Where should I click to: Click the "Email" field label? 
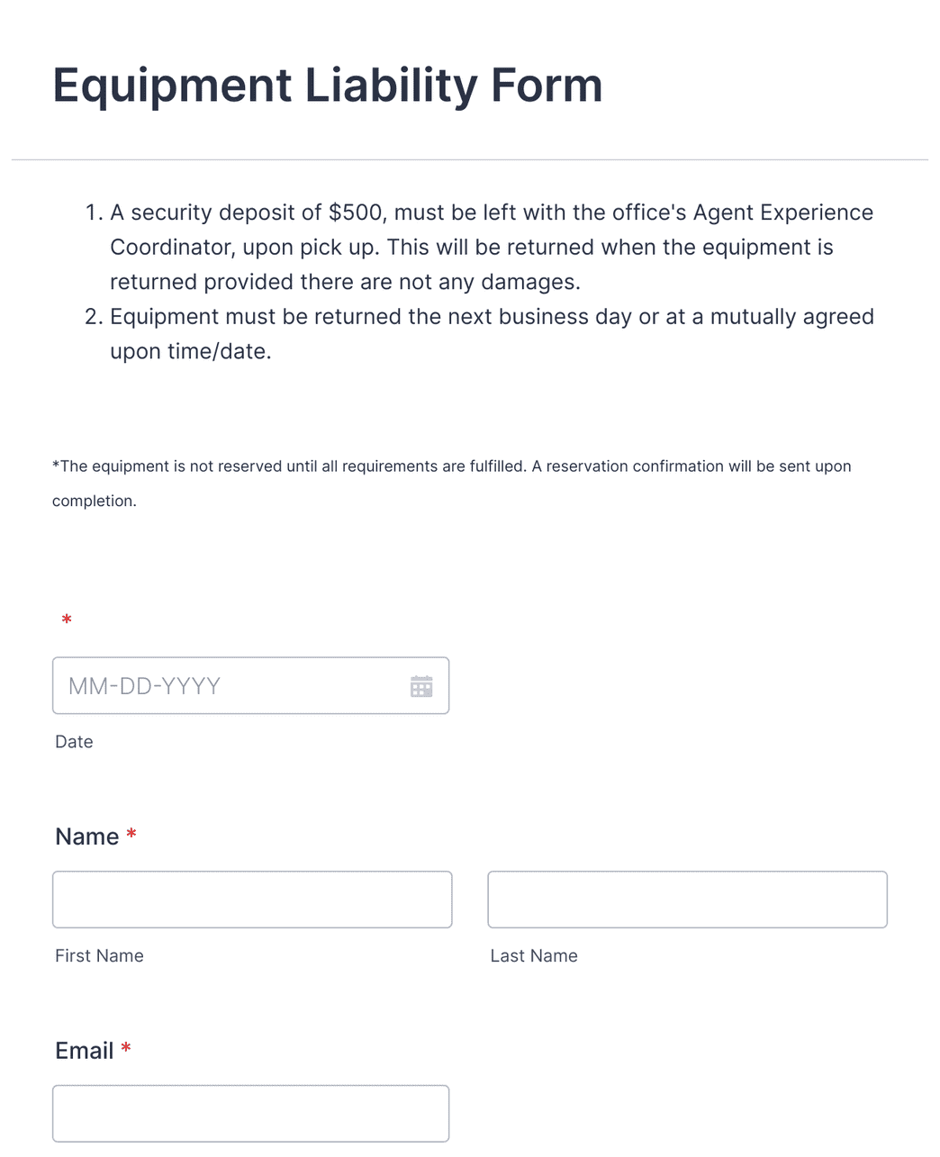pos(84,1051)
